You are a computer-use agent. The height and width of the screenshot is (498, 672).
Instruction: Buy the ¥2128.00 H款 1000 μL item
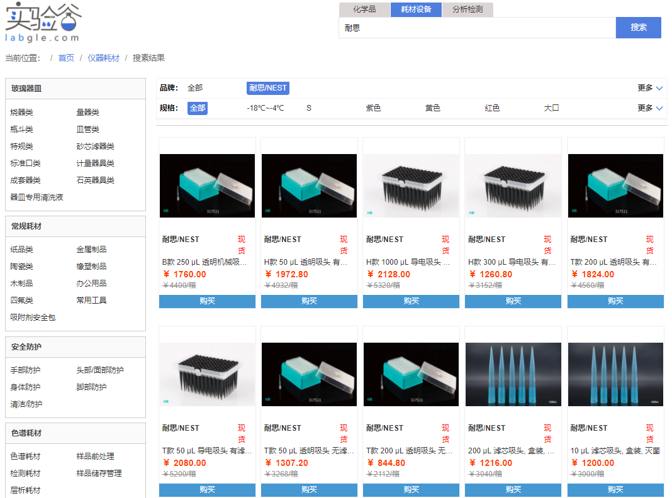pos(412,301)
